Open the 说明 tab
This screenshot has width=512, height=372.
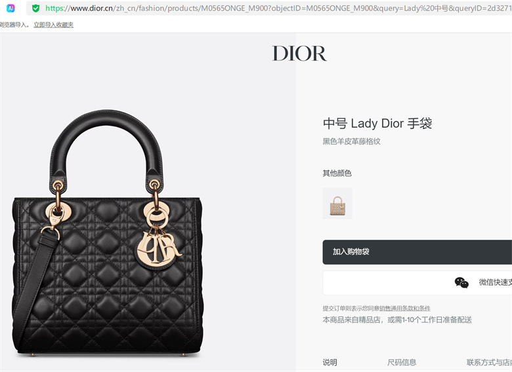(x=330, y=362)
